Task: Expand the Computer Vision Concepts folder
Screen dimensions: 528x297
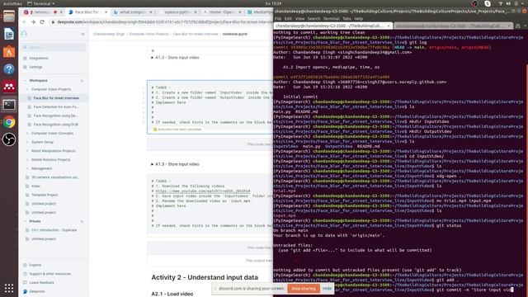Action: [x=27, y=134]
